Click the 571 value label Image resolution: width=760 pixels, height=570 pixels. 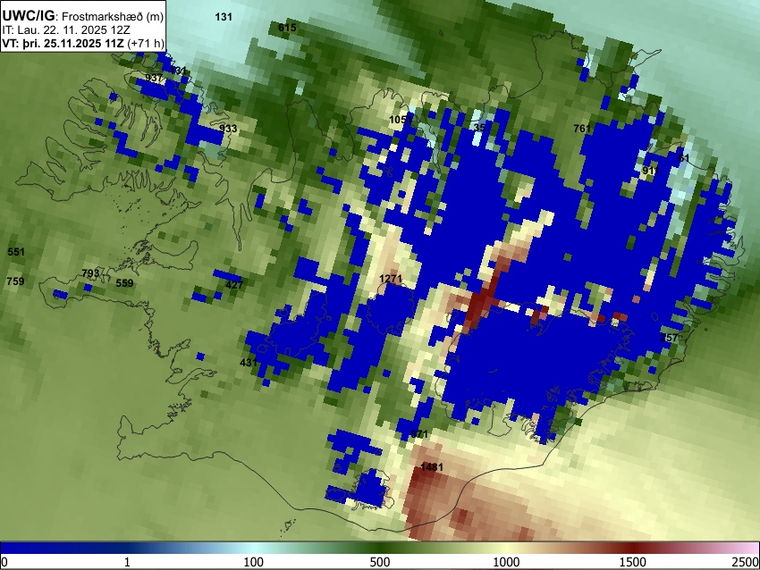coord(419,434)
